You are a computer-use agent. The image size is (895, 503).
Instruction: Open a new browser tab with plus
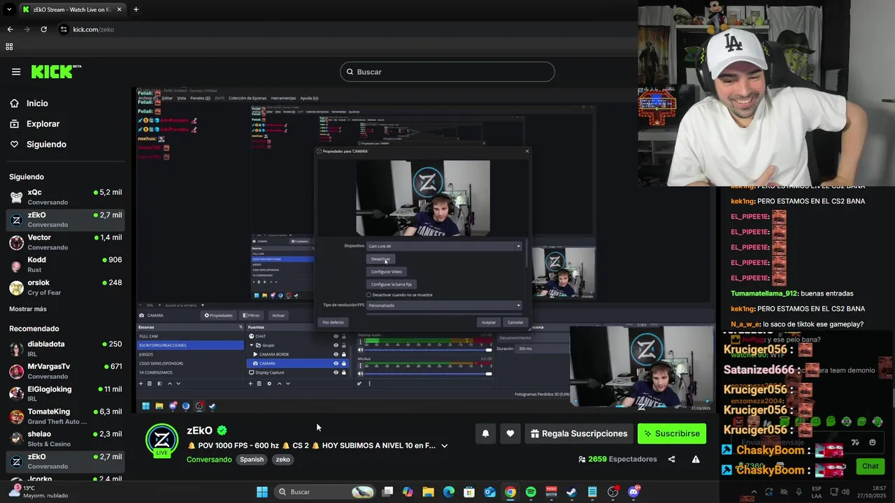(136, 10)
